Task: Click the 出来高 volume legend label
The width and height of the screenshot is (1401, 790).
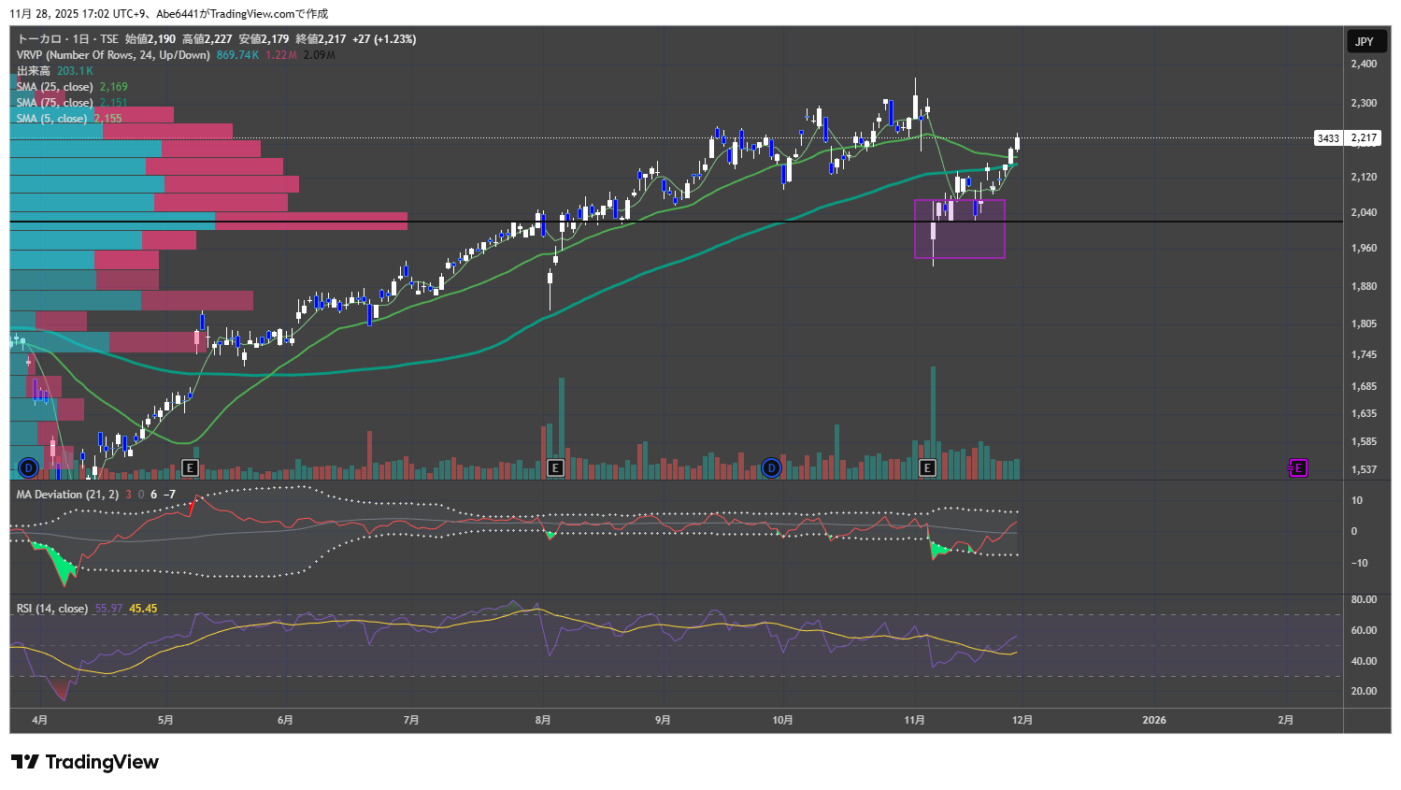Action: coord(34,71)
